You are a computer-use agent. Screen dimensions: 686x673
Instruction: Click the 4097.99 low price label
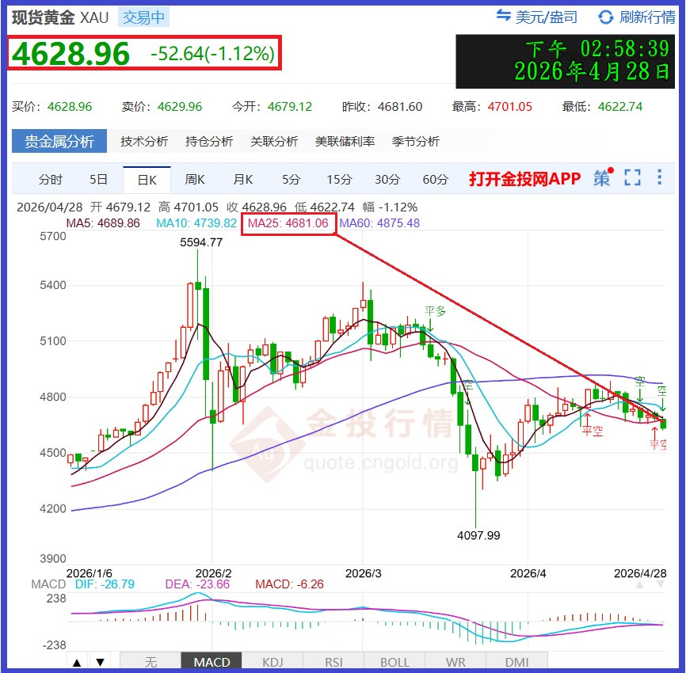[x=478, y=535]
